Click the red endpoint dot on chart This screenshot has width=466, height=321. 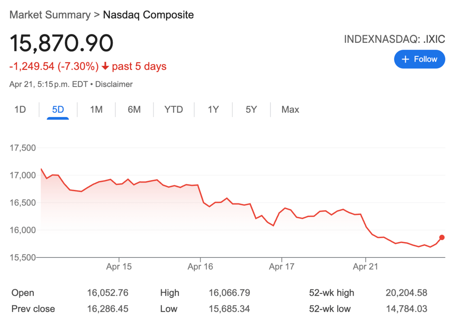tap(442, 237)
